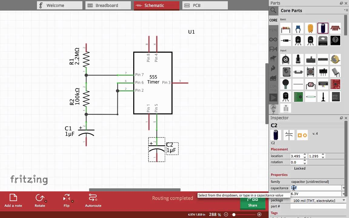The width and height of the screenshot is (349, 218).
Task: Click the green Share button
Action: pyautogui.click(x=253, y=203)
